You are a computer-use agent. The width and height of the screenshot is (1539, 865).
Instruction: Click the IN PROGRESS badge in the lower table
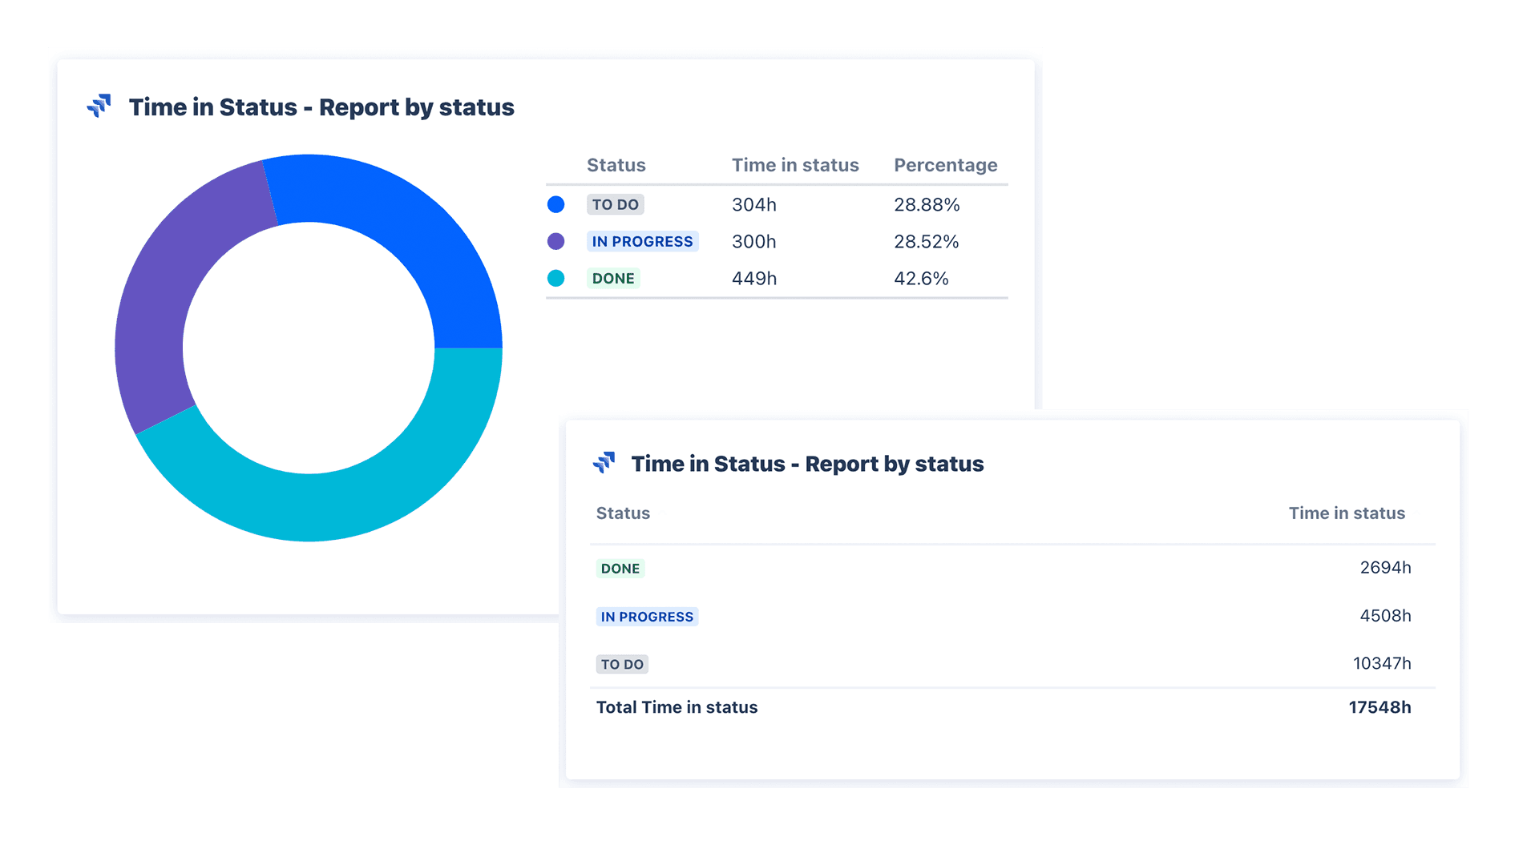point(647,617)
